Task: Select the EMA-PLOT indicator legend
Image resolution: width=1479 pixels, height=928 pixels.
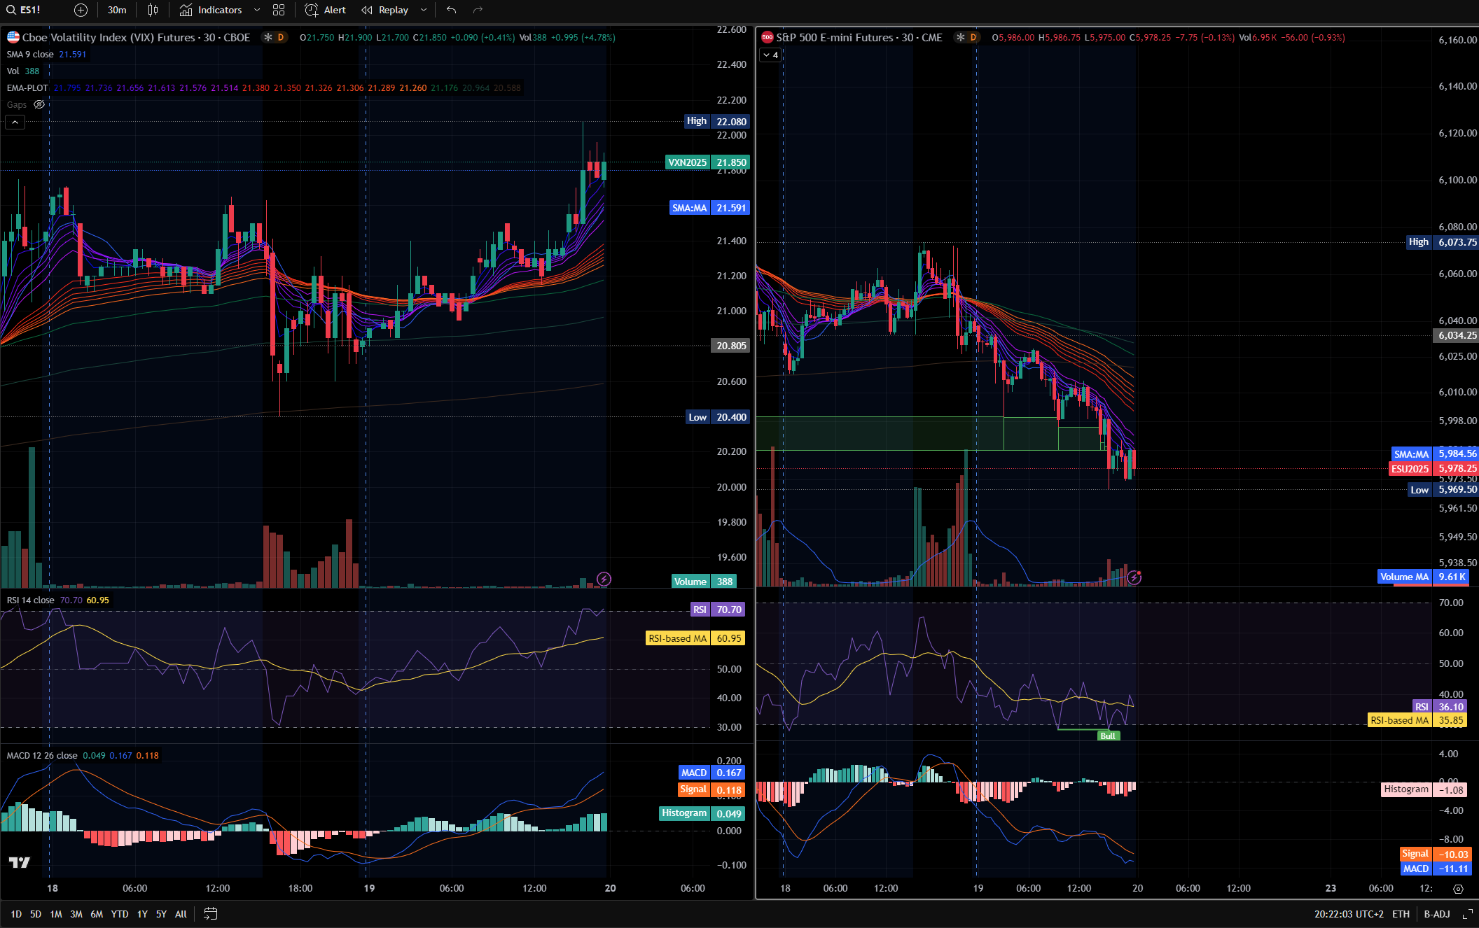Action: 27,87
